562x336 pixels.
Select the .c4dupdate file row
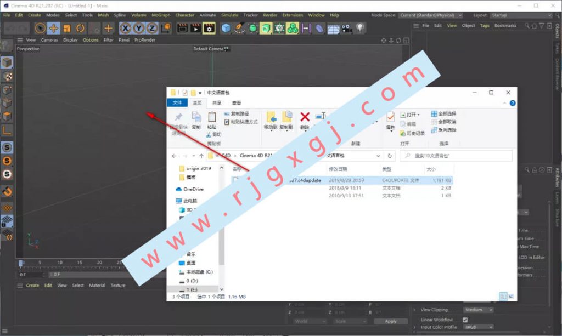tap(341, 180)
